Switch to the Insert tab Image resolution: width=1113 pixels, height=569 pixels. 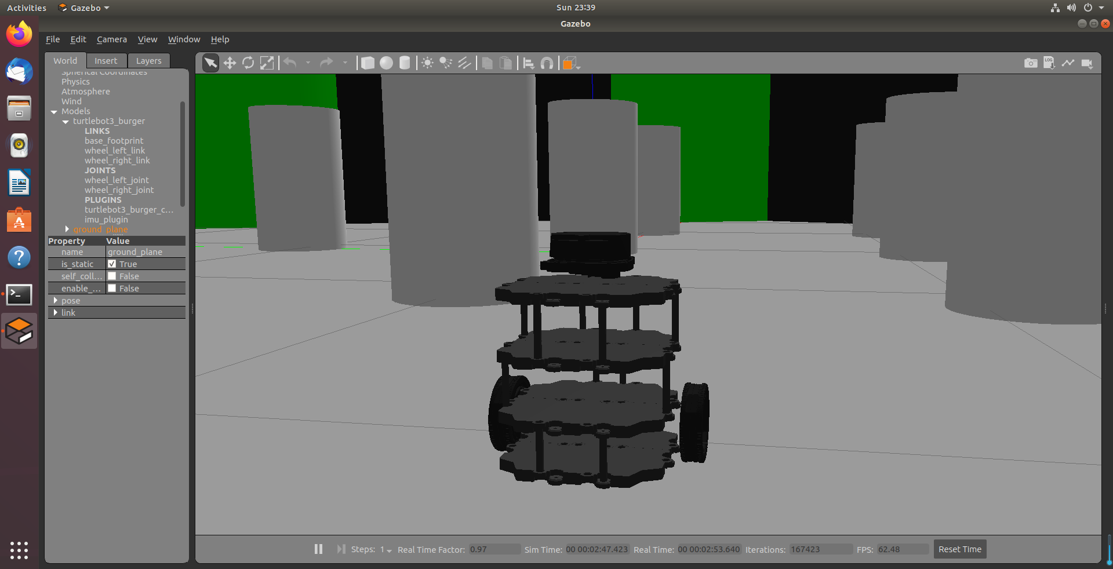[106, 60]
